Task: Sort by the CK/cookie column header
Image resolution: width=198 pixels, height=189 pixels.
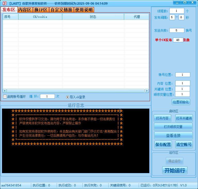Action: point(40,17)
